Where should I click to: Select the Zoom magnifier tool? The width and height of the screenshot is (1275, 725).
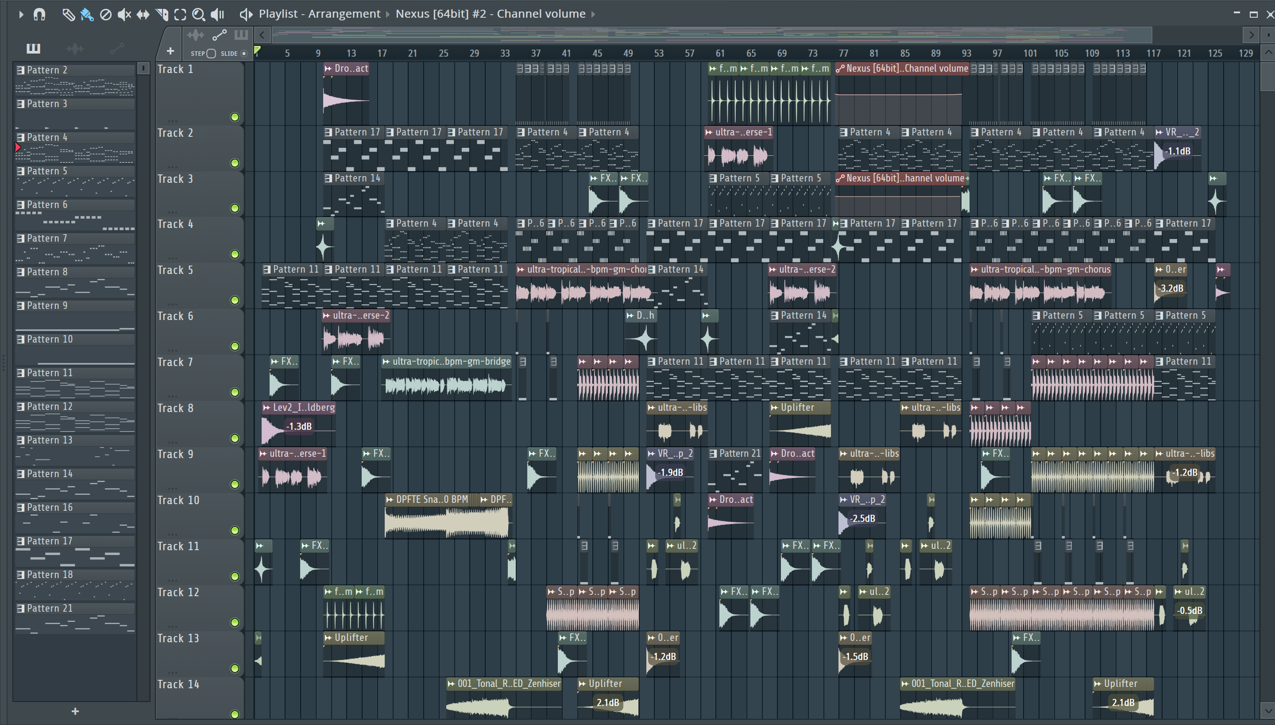coord(199,15)
